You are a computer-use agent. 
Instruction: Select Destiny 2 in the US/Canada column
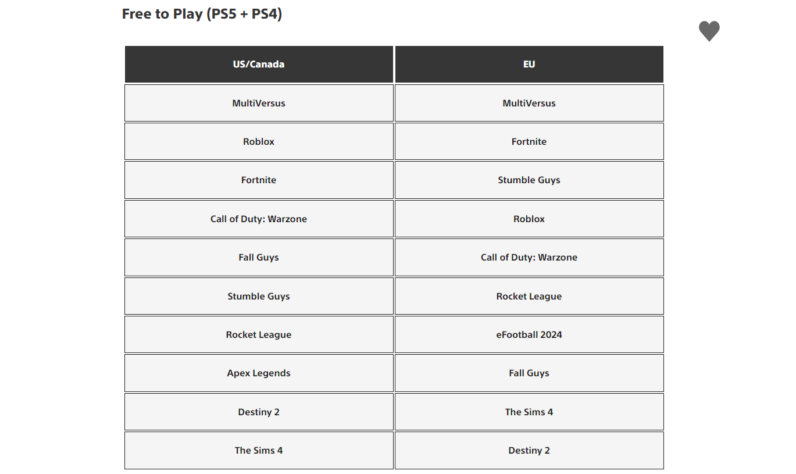[259, 412]
